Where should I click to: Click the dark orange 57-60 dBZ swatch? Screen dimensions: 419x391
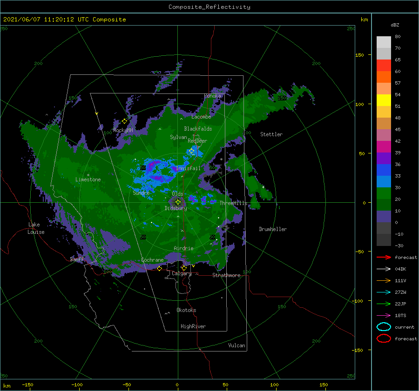[x=384, y=77]
